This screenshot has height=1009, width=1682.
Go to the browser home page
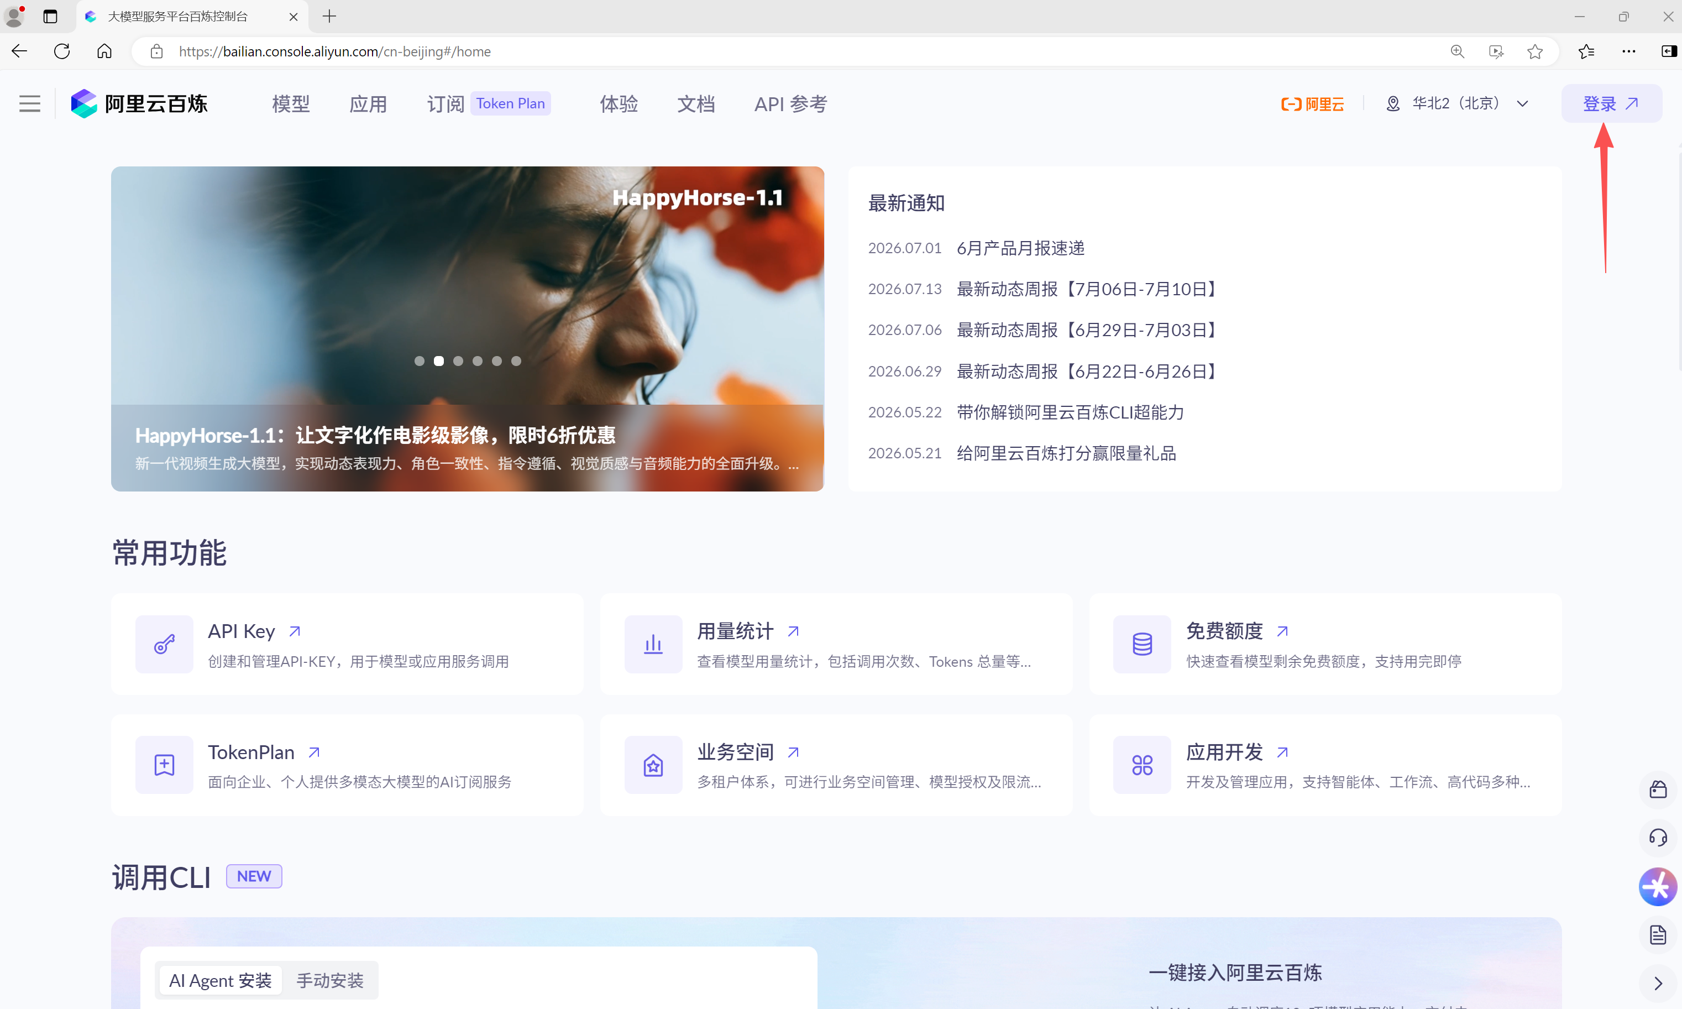pos(104,51)
